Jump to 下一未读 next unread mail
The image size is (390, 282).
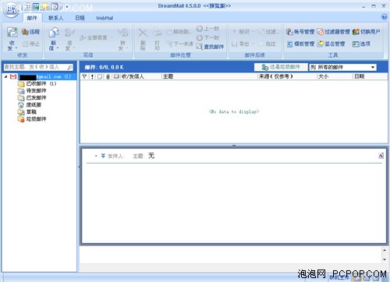tap(180, 44)
